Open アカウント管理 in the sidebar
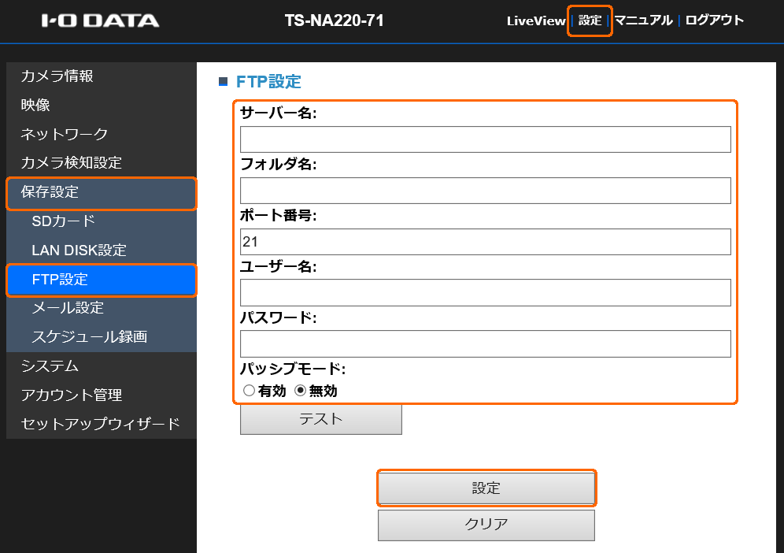 102,395
